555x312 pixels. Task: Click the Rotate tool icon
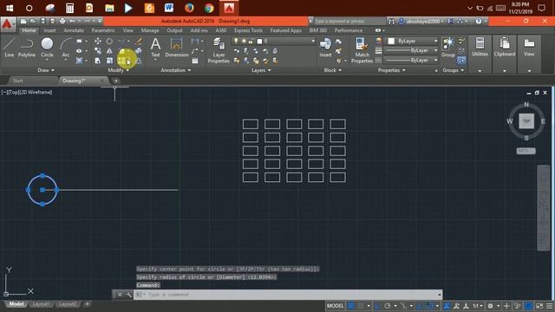click(x=110, y=42)
